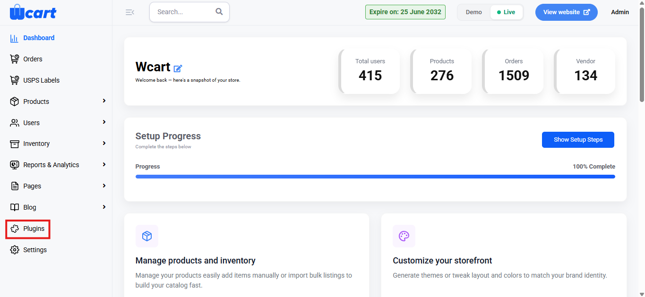645x297 pixels.
Task: Click the search magnifier icon
Action: point(219,12)
